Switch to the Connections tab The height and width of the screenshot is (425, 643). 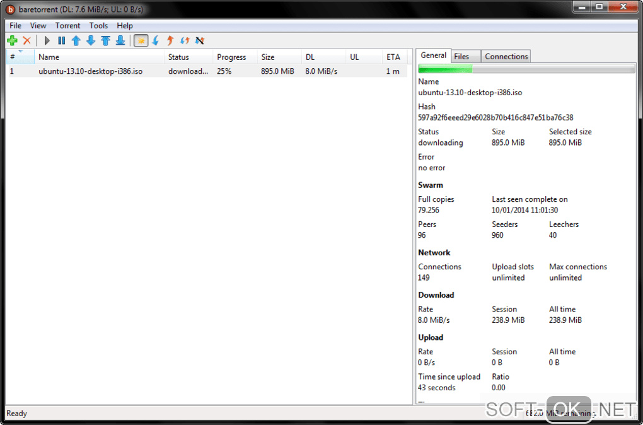click(506, 57)
